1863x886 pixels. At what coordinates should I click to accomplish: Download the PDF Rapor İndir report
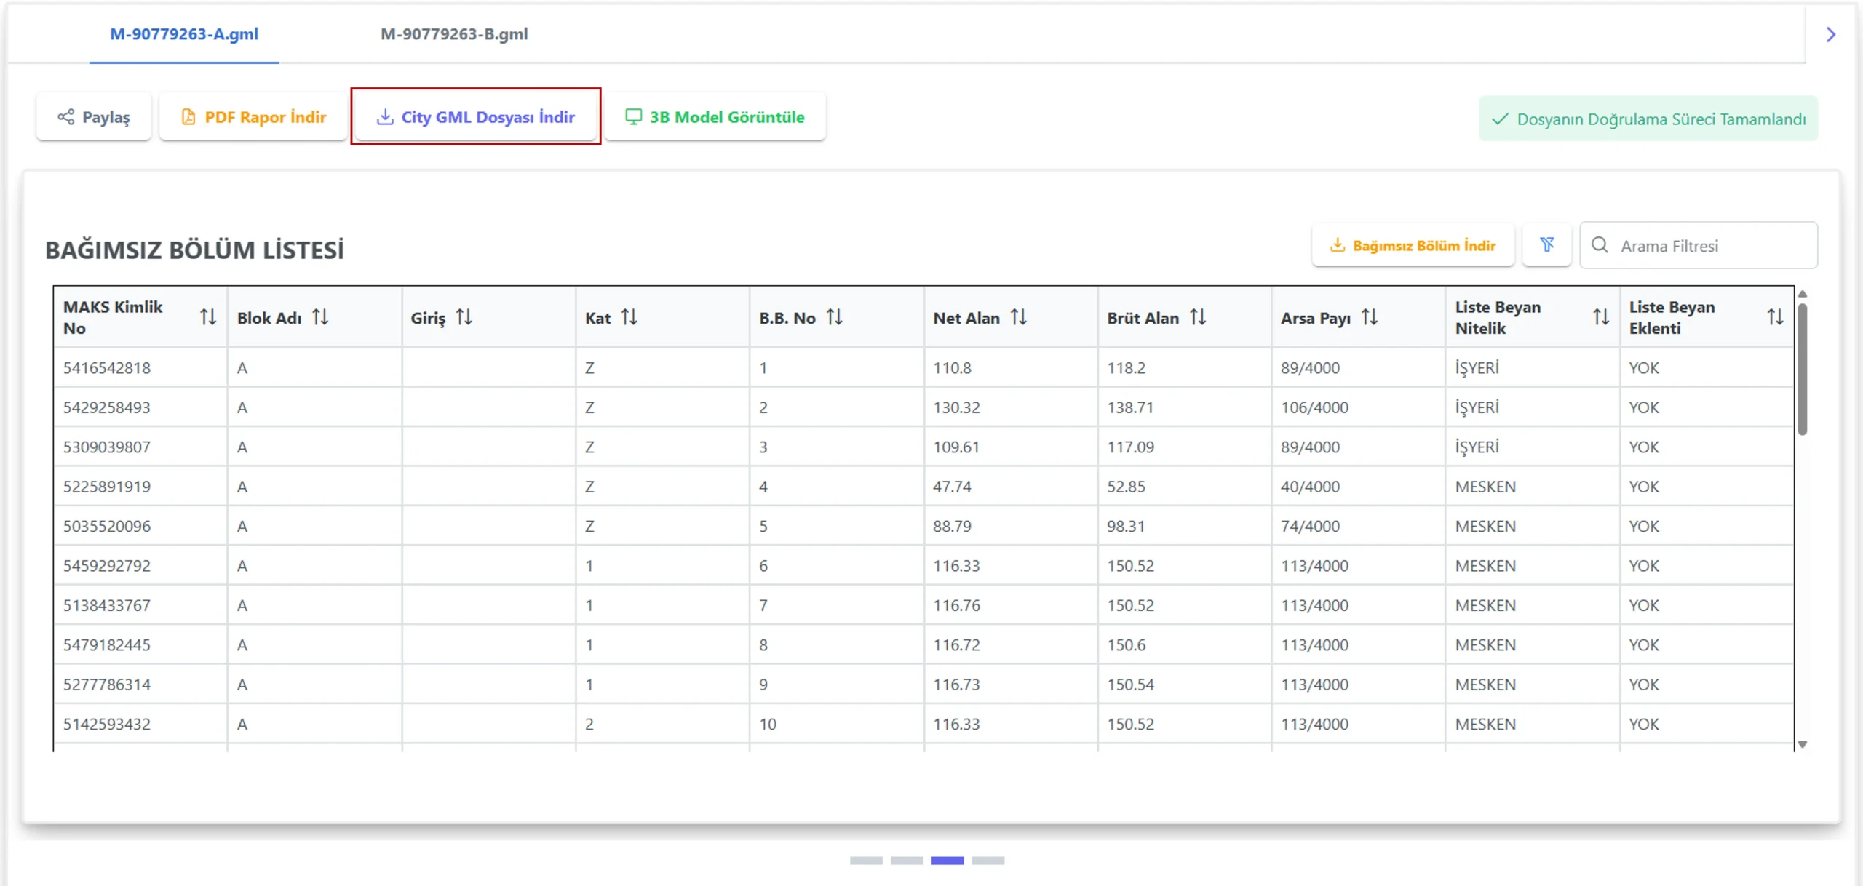[x=253, y=117]
